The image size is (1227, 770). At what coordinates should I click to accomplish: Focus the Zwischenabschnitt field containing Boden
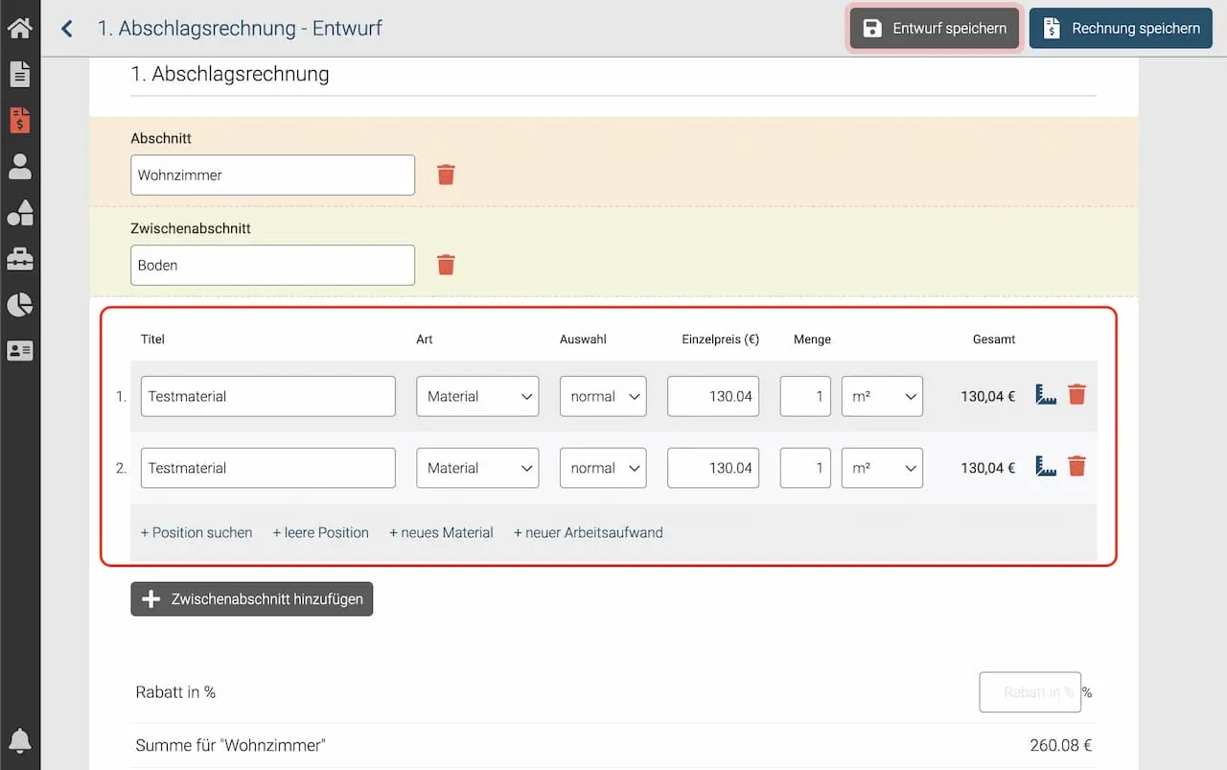coord(273,266)
